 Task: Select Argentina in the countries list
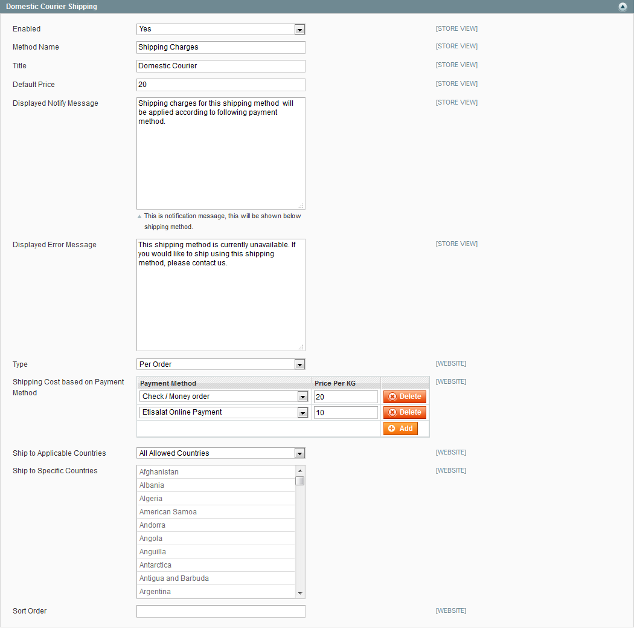point(216,592)
